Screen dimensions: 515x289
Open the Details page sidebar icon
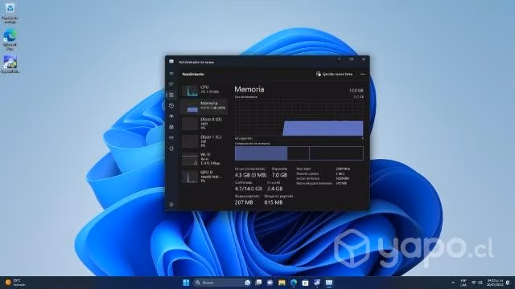tap(171, 138)
